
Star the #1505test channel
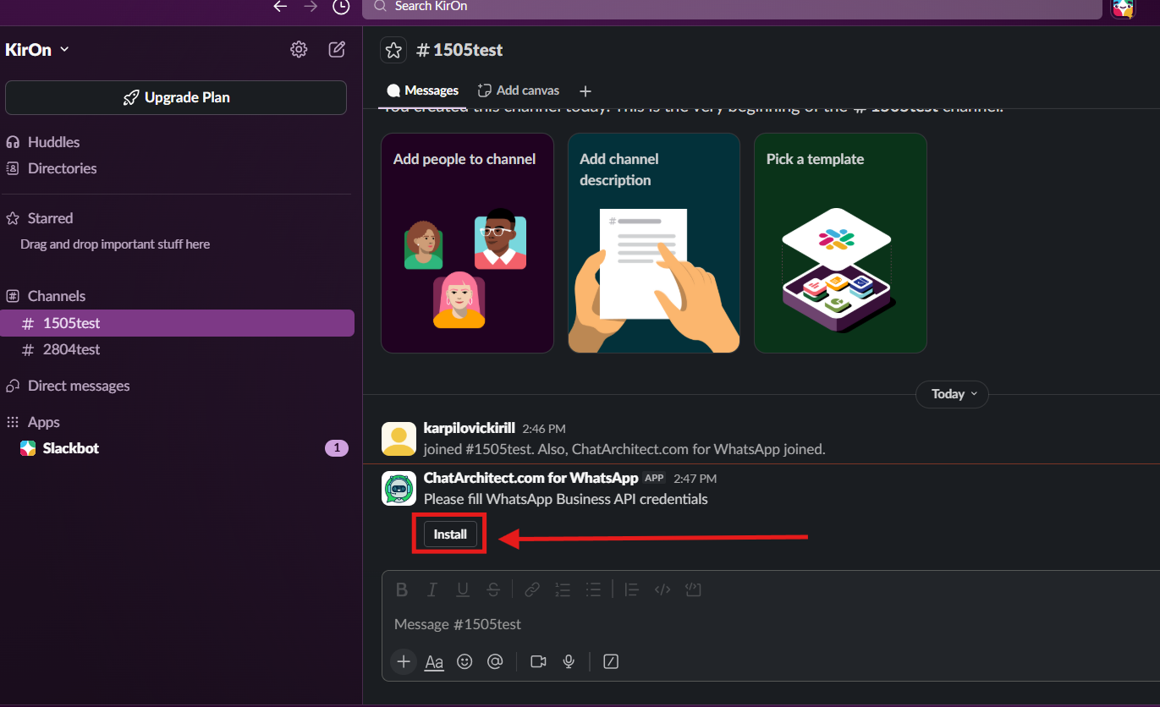(x=393, y=50)
